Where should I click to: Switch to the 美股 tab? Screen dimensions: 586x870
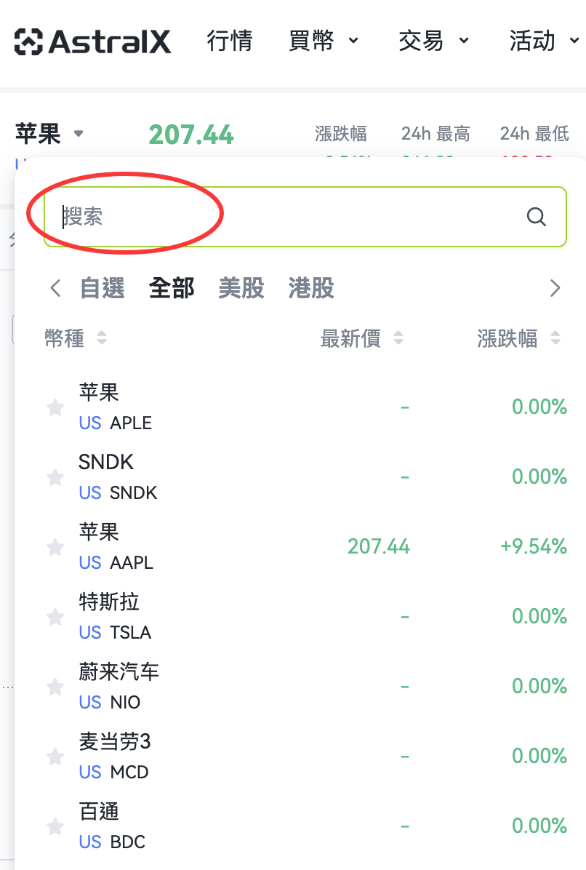(241, 289)
